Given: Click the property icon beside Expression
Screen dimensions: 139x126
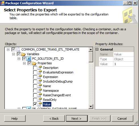Looking at the screenshot, I should 40,77.
